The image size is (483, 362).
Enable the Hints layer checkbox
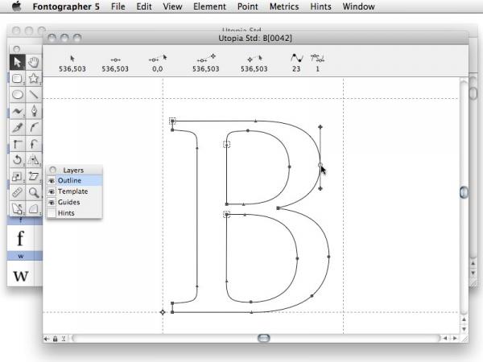point(52,213)
